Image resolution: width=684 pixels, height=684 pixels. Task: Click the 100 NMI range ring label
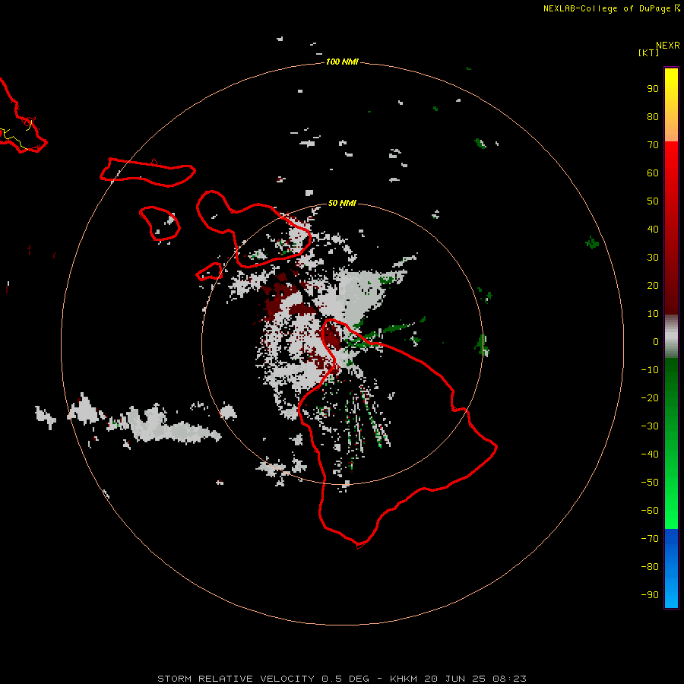click(x=342, y=62)
